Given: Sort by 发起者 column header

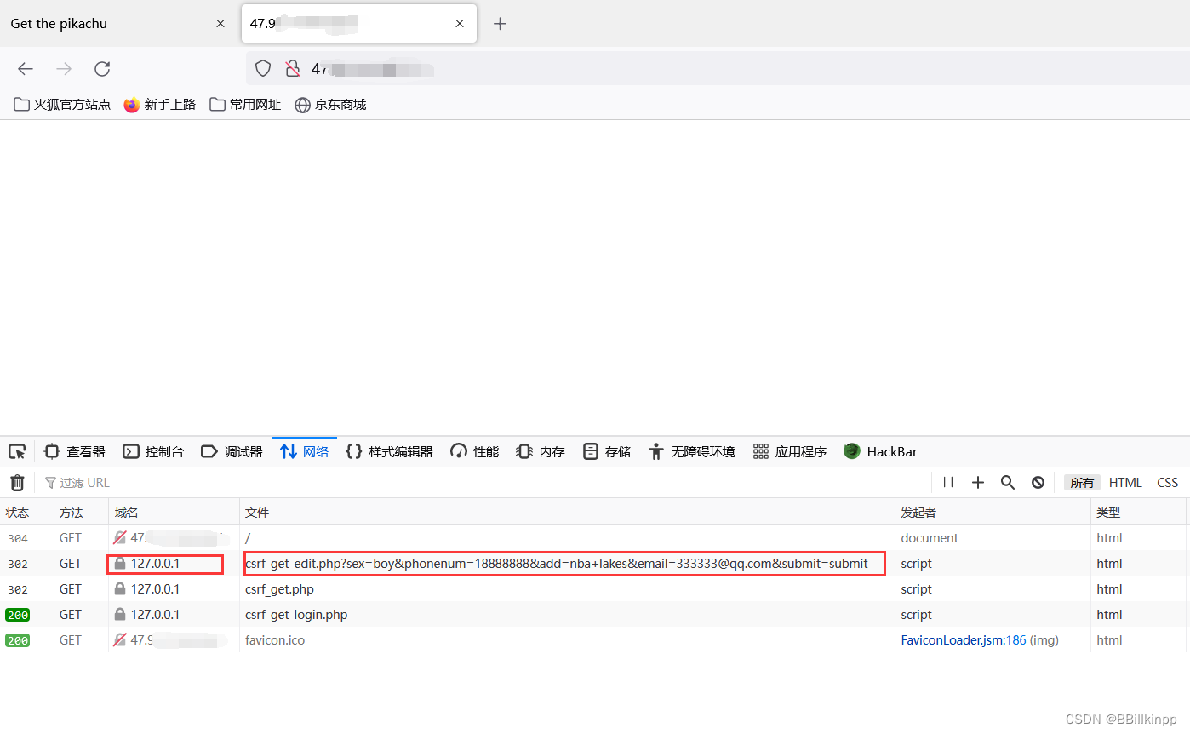Looking at the screenshot, I should (x=993, y=513).
